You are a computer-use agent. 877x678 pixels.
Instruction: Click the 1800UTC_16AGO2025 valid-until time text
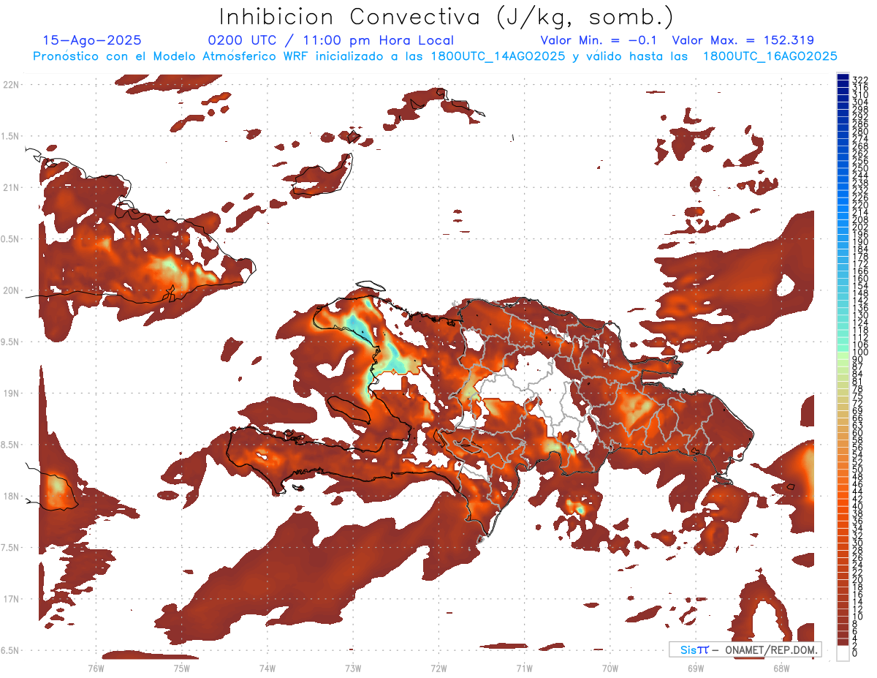770,56
